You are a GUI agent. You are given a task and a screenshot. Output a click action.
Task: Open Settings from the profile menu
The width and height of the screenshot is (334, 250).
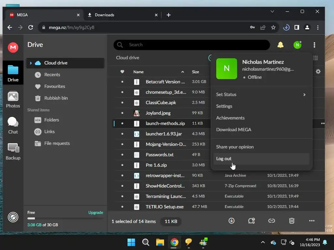262,106
